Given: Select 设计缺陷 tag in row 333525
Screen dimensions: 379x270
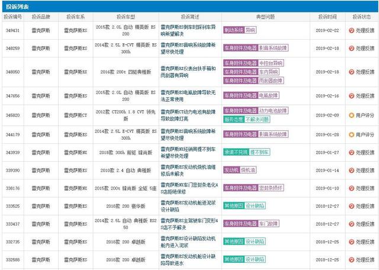Looking at the screenshot, I should [245, 205].
